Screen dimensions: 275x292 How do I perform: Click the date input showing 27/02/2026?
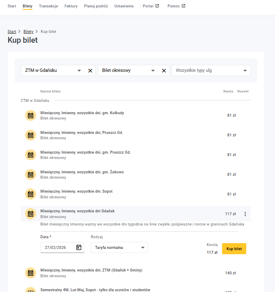click(57, 248)
